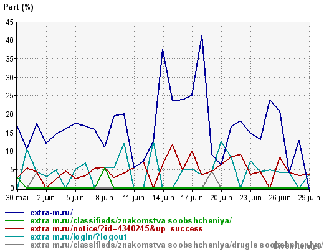The height and width of the screenshot is (252, 324).
Task: Click the teal legend line swatch
Action: click(x=14, y=236)
